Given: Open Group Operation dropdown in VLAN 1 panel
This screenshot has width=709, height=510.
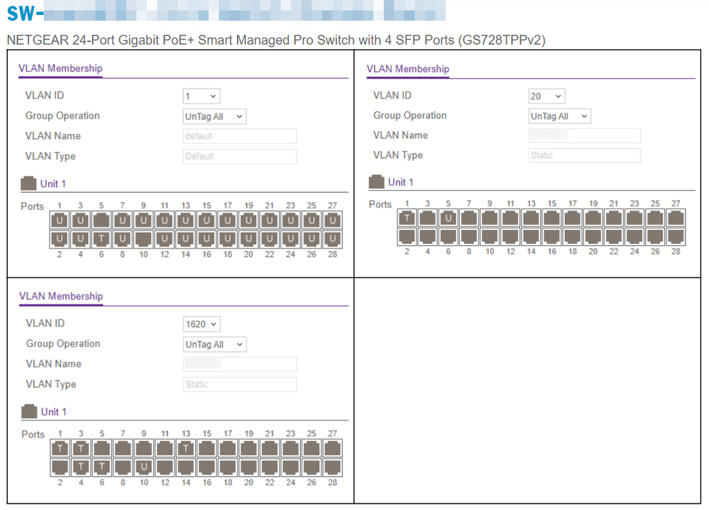Looking at the screenshot, I should tap(214, 116).
